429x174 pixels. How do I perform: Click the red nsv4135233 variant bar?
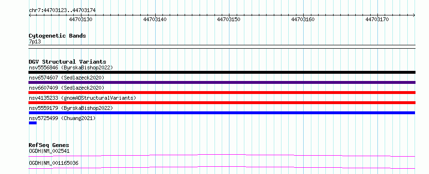point(222,103)
